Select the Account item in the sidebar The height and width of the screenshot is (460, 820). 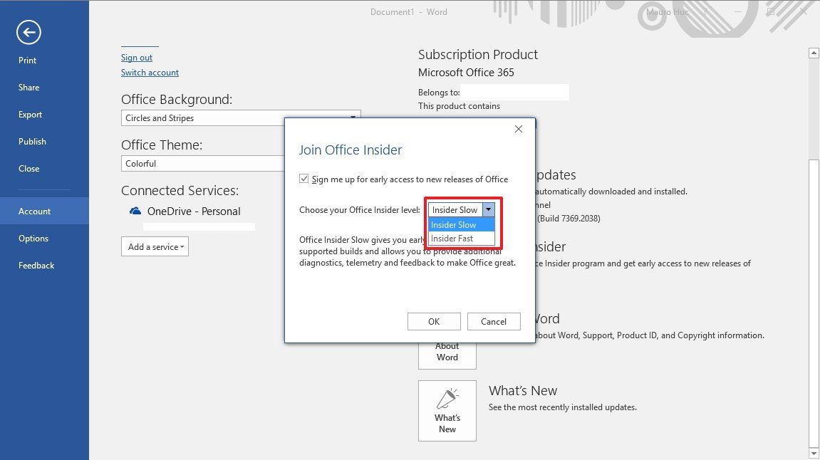click(34, 211)
